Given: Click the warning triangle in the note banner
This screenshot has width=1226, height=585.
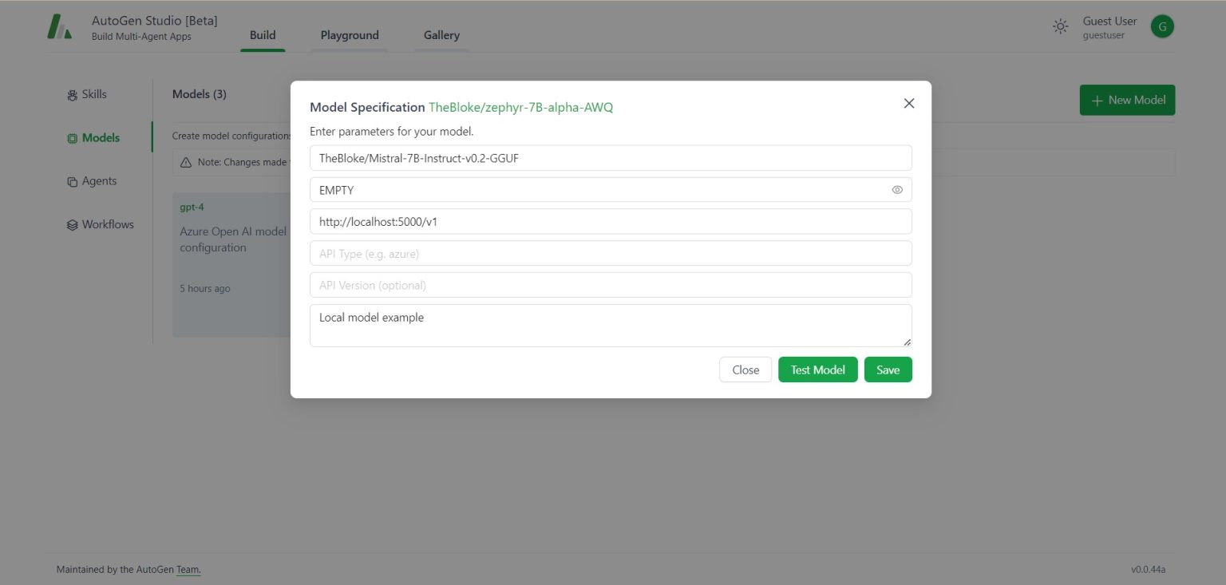Looking at the screenshot, I should pos(184,161).
